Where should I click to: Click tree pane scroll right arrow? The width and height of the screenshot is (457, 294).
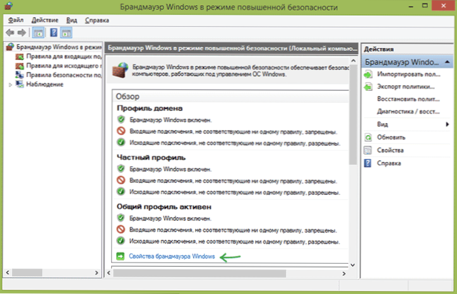97,273
